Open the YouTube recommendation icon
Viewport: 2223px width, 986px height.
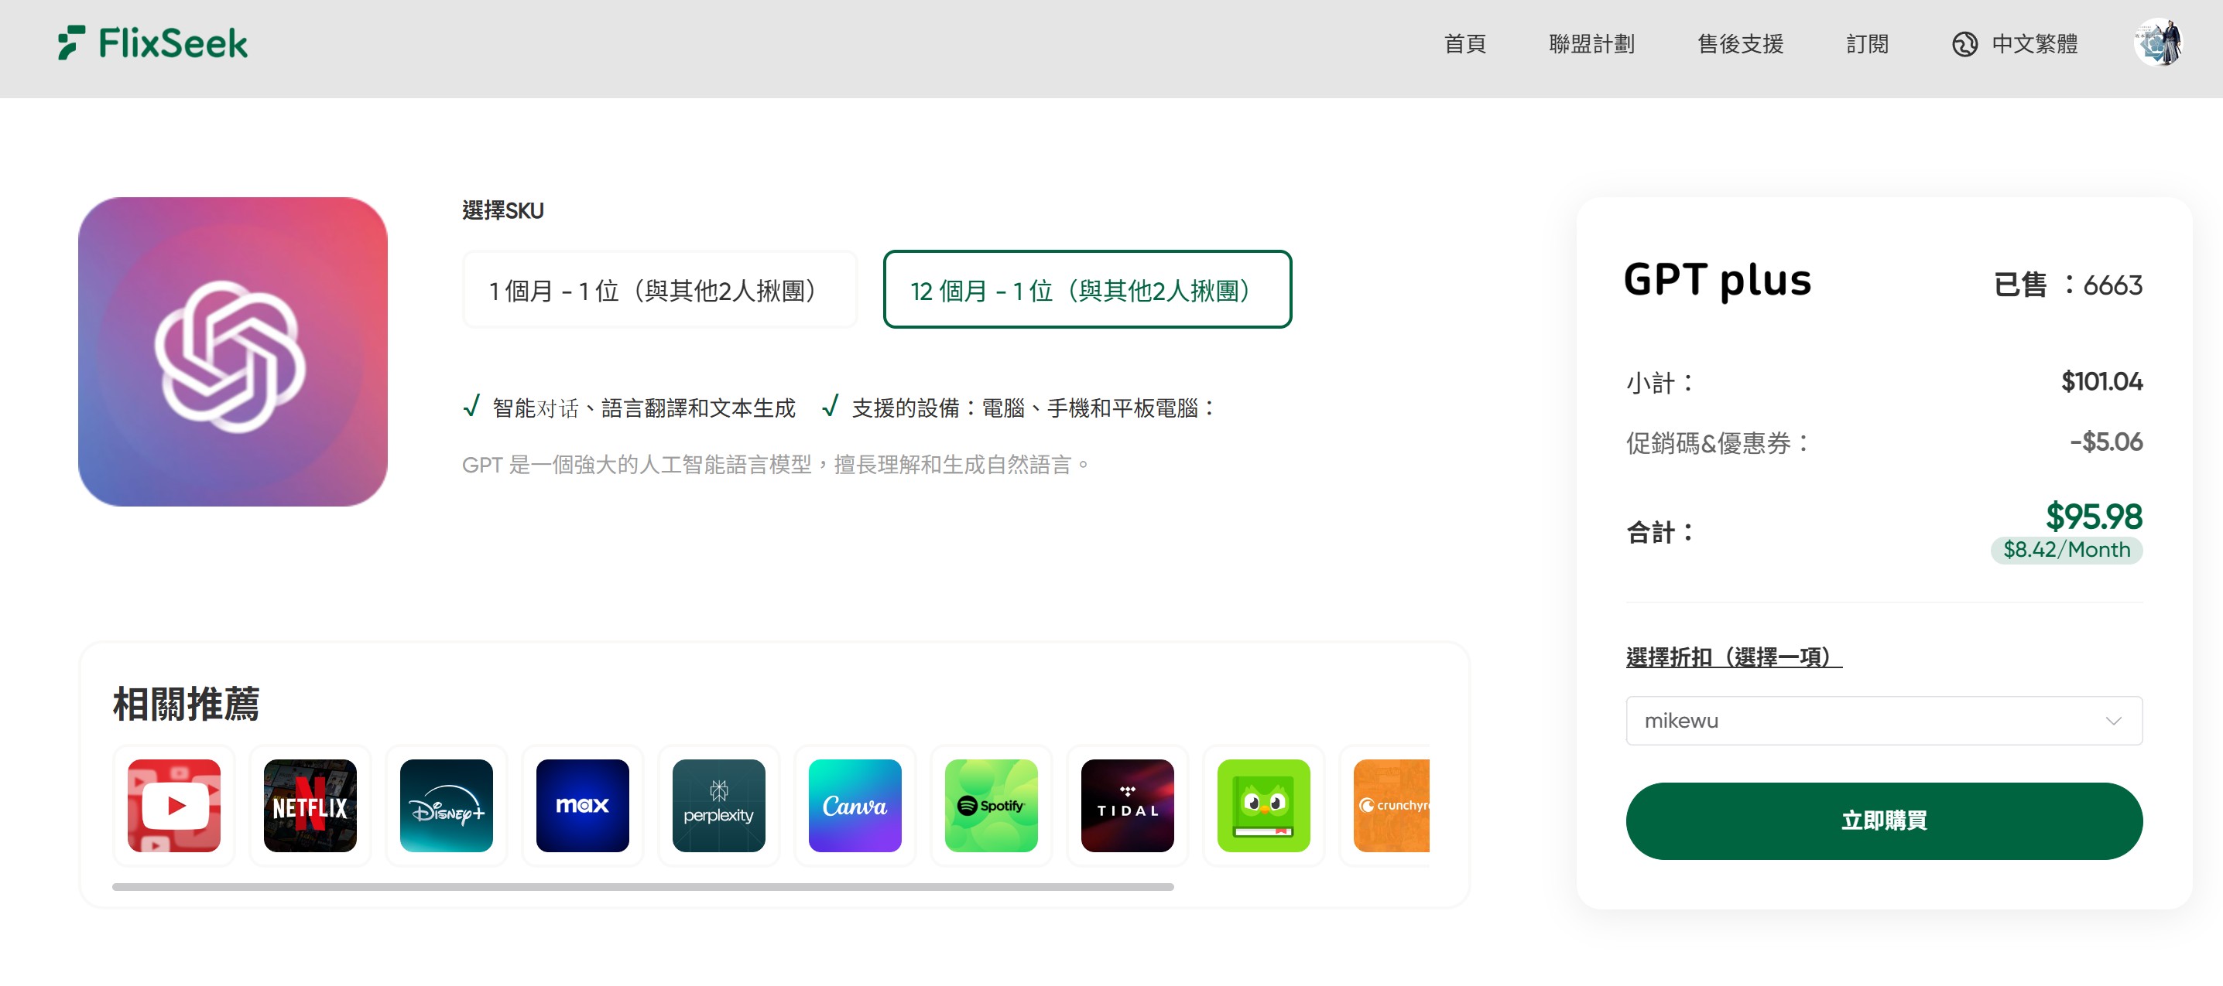173,805
